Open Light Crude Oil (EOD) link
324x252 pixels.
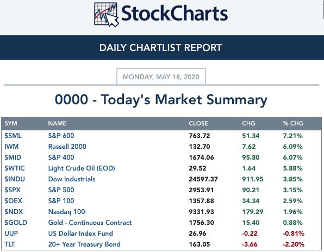pos(82,168)
